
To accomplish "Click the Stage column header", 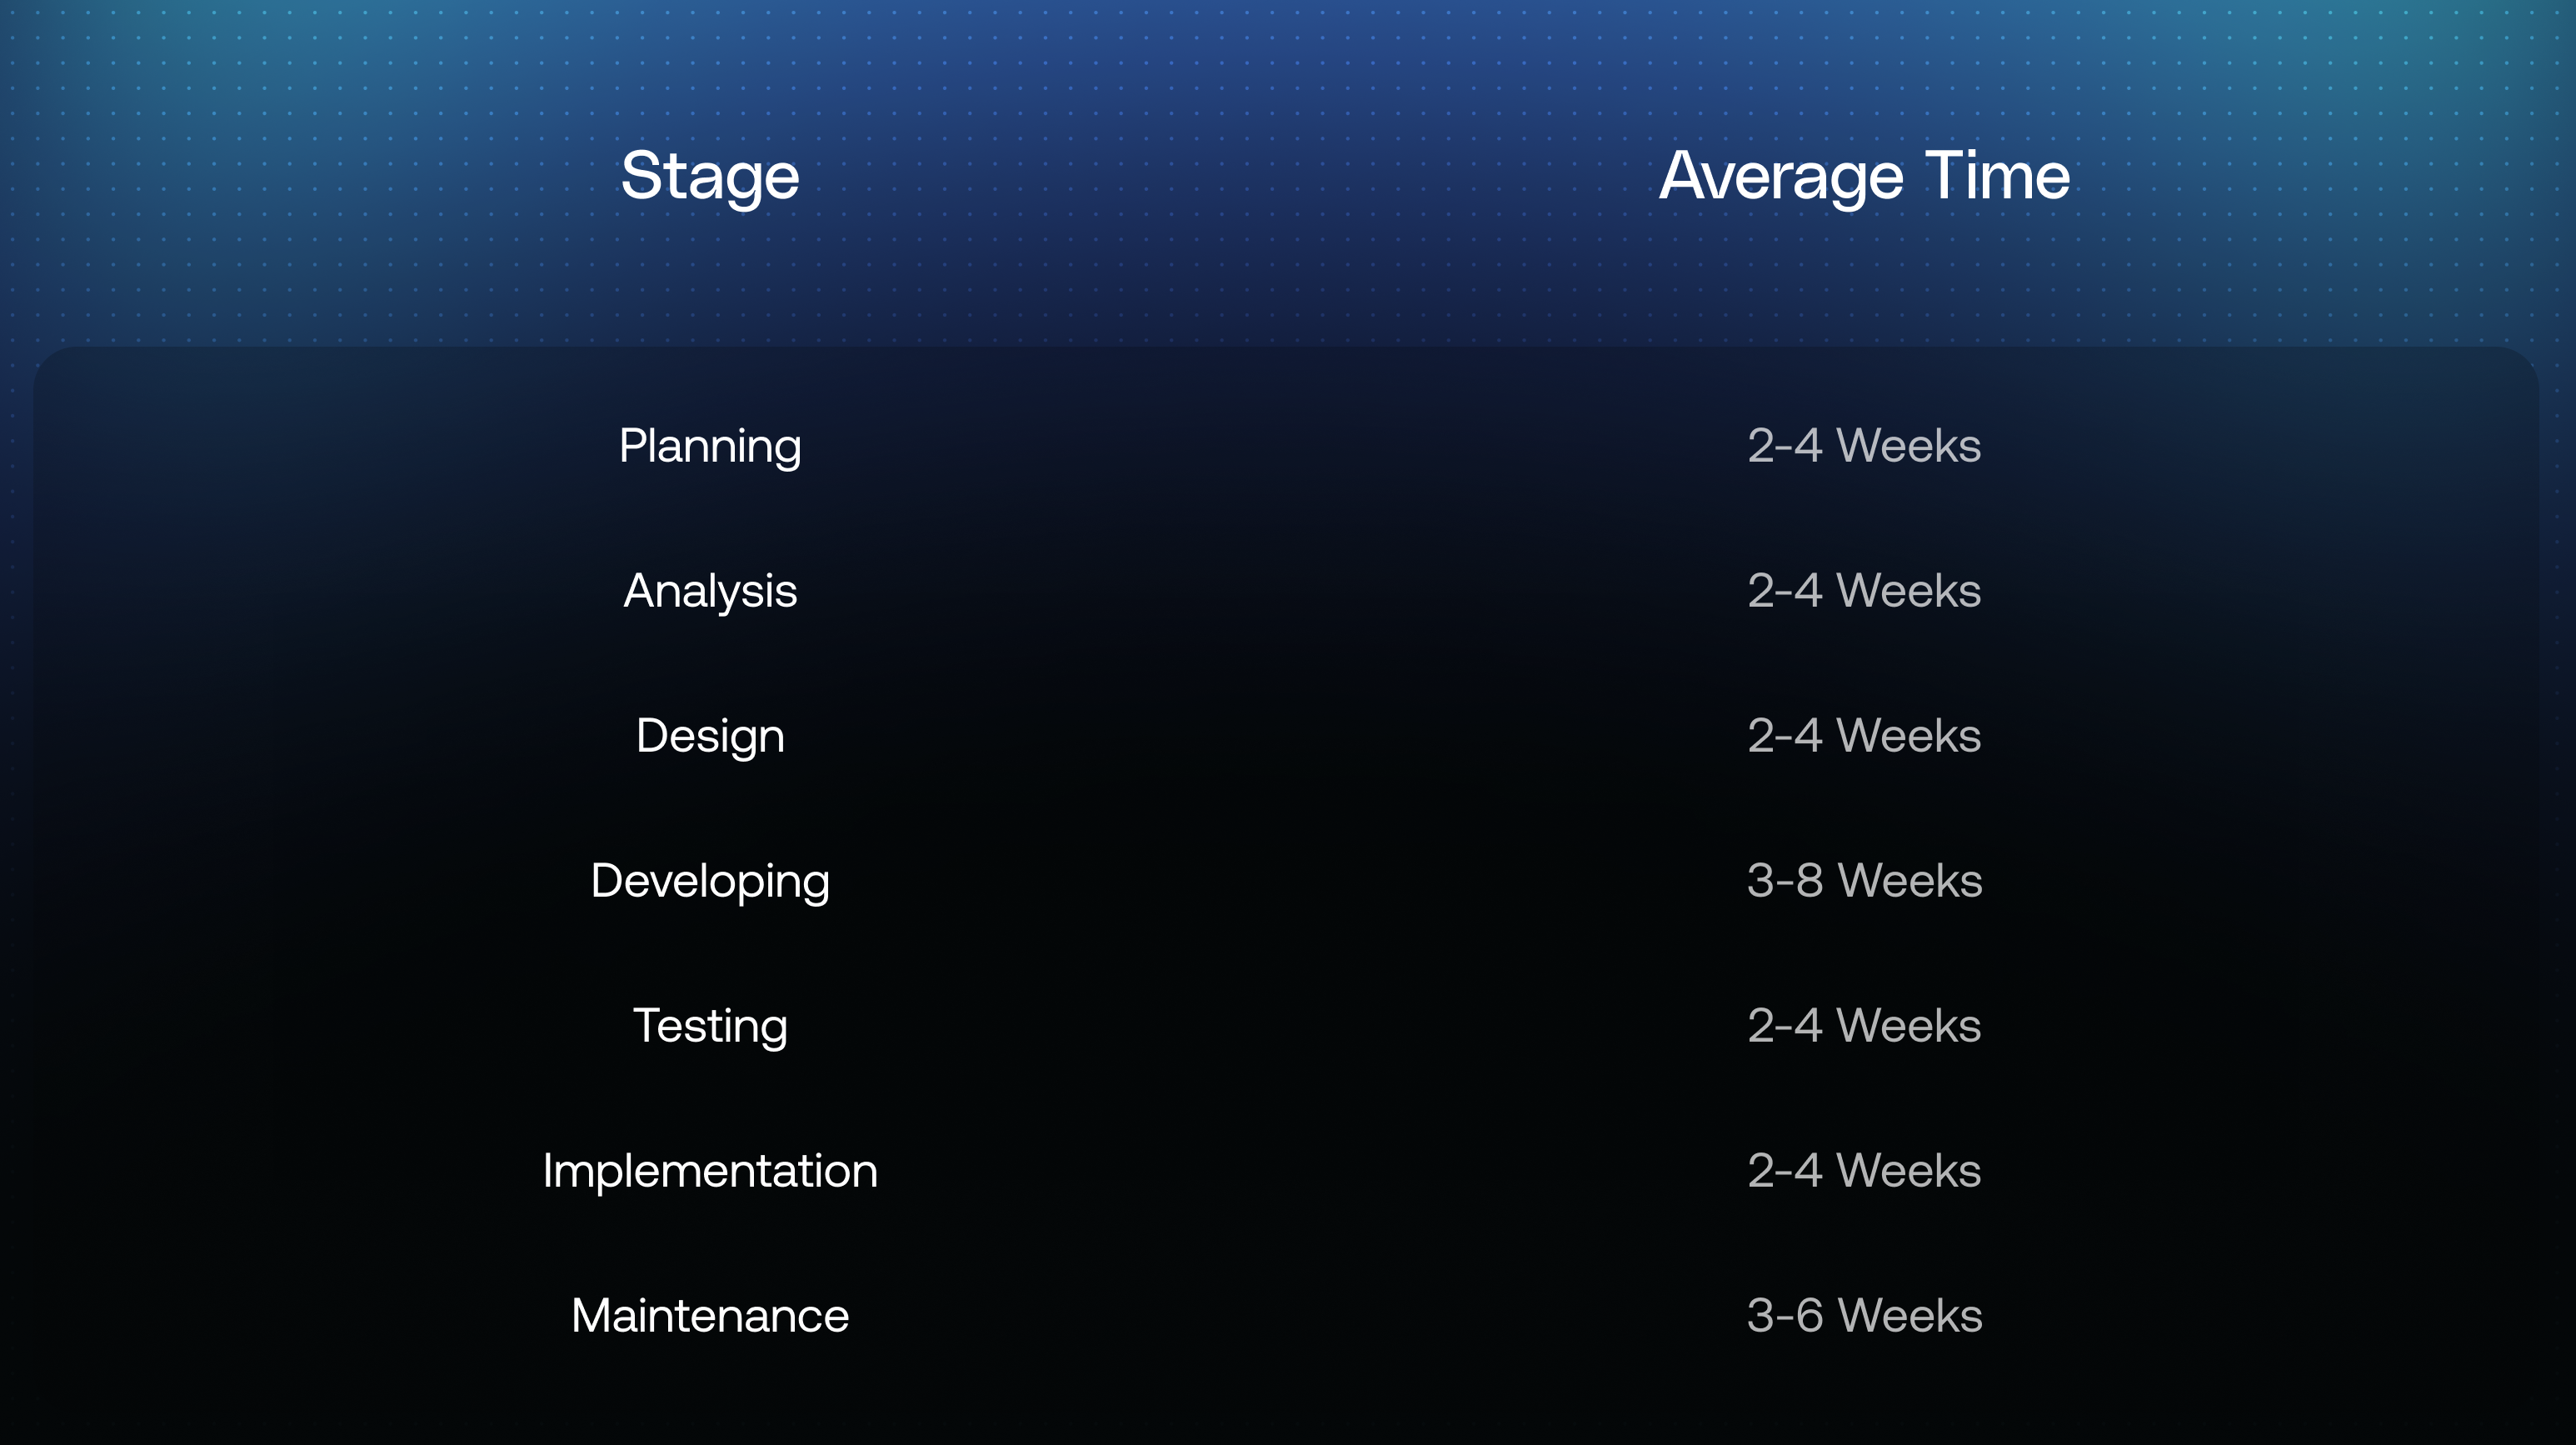I will tap(710, 176).
